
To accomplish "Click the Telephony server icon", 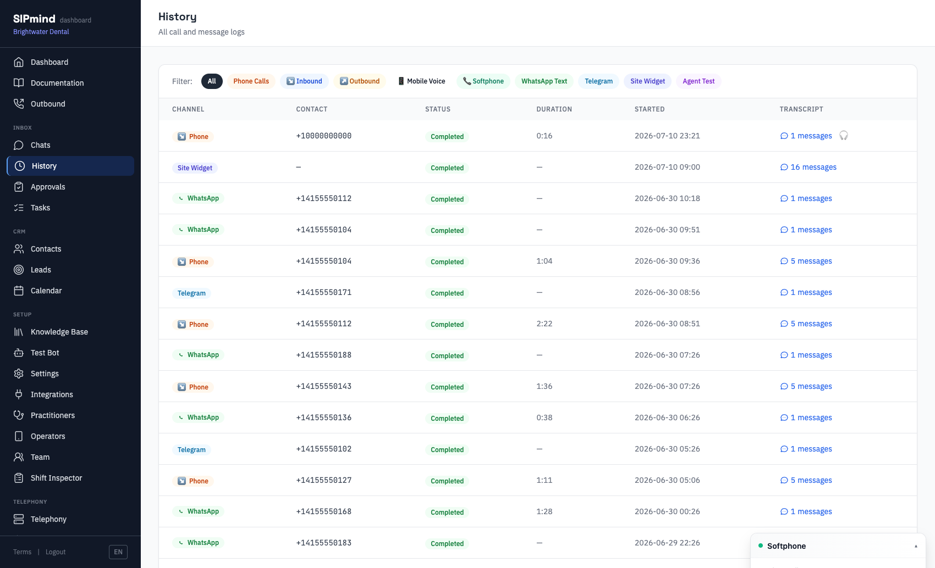I will (19, 519).
